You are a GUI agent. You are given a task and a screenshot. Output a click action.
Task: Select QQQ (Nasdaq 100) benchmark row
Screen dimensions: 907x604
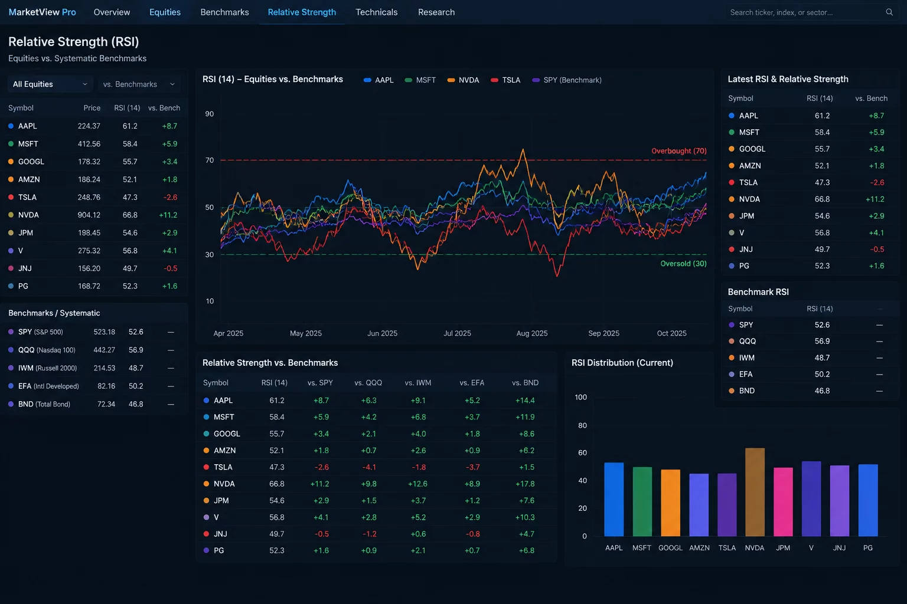[94, 350]
